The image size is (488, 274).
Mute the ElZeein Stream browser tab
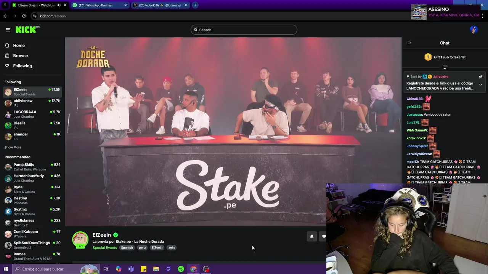tap(59, 5)
